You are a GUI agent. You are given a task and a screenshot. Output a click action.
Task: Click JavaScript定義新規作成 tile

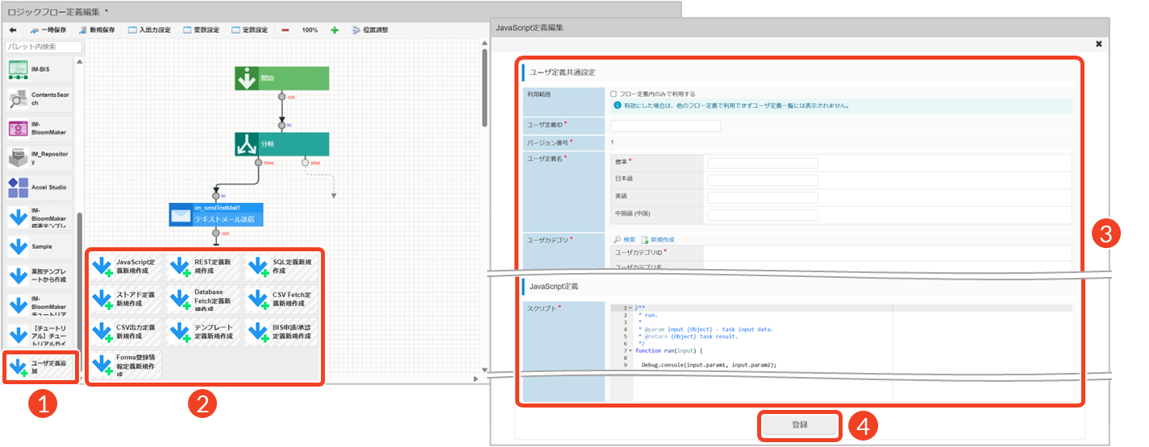[125, 267]
